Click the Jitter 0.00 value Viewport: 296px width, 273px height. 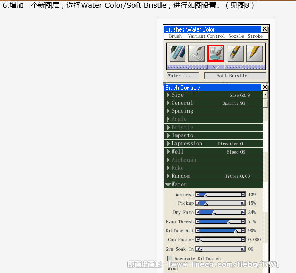point(237,176)
